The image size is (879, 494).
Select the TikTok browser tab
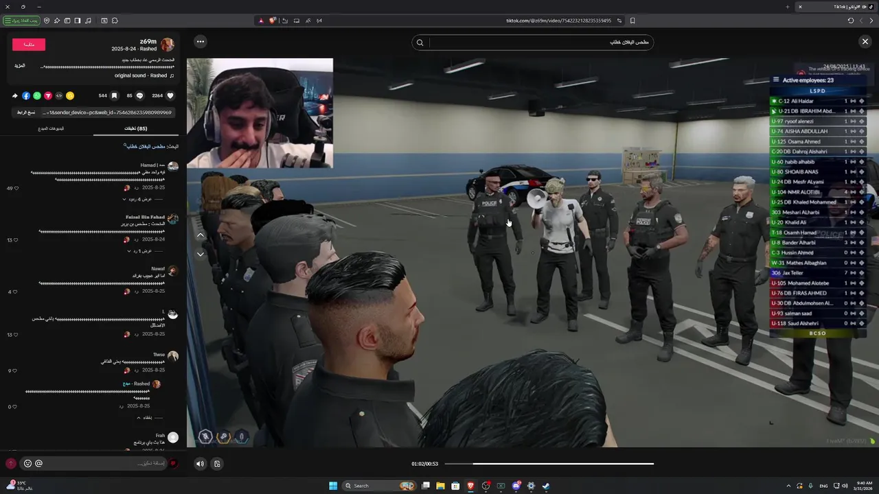[836, 7]
